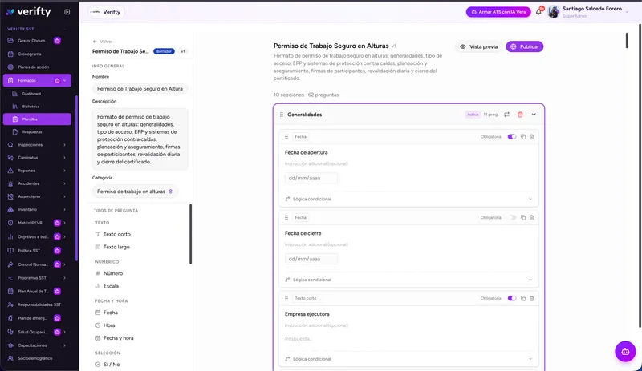This screenshot has width=642, height=371.
Task: Click the swap icon in Generalidades header
Action: 507,115
